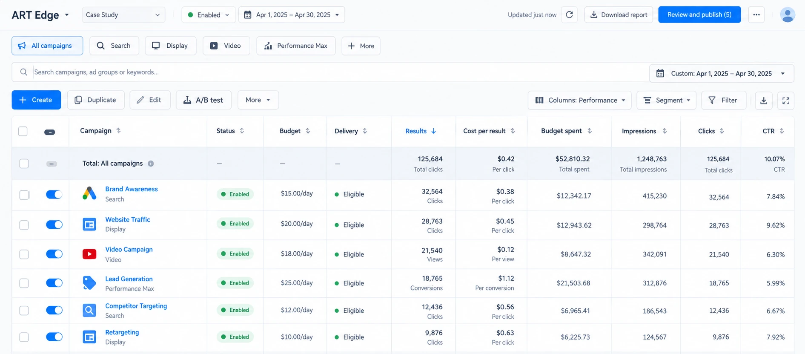Viewport: 805px width, 354px height.
Task: Sort by Campaign column arrows
Action: tap(118, 131)
